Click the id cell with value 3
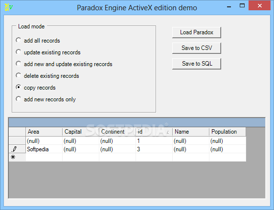Image resolution: width=274 pixels, height=210 pixels. click(x=154, y=149)
